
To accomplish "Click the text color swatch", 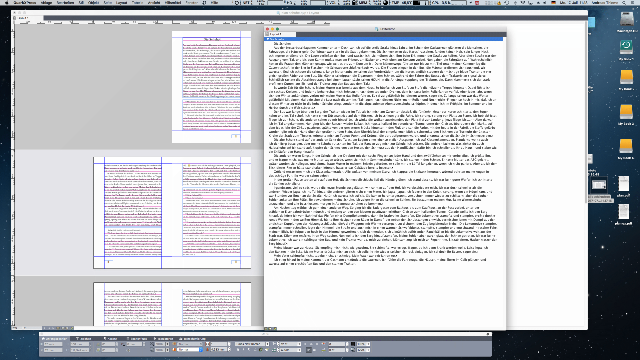I will tap(353, 344).
